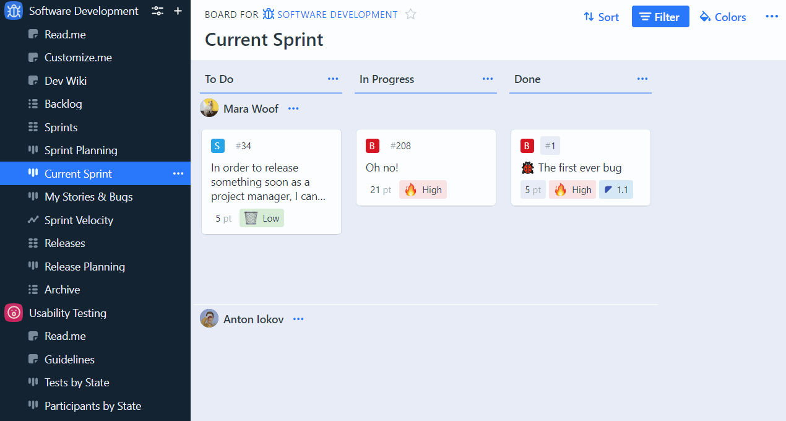
Task: Click the #208 ID on Oh no! card
Action: click(400, 145)
